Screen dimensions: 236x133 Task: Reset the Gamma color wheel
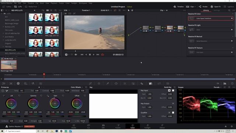(x=41, y=96)
